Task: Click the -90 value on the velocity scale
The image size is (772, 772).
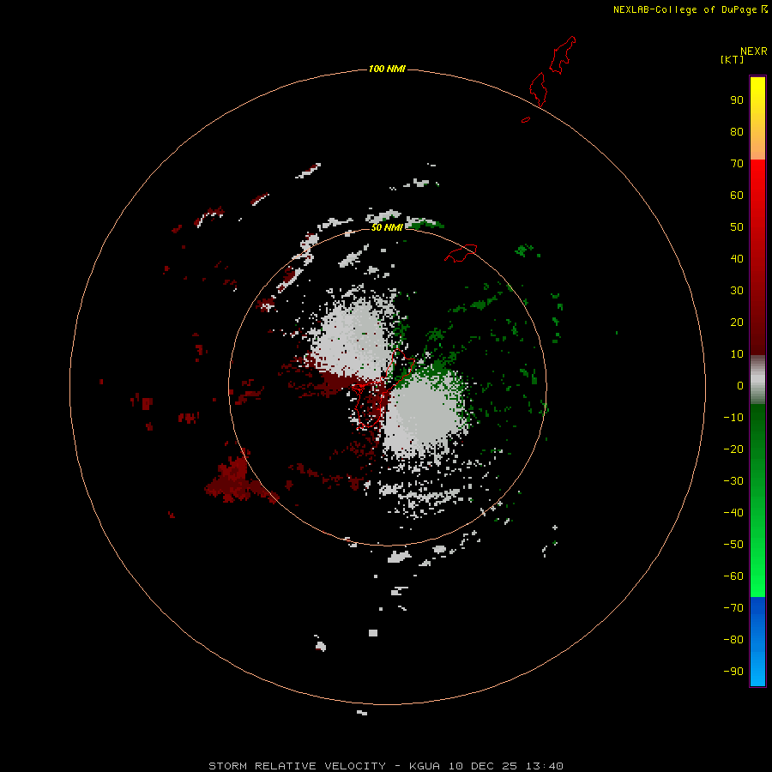Action: point(733,672)
